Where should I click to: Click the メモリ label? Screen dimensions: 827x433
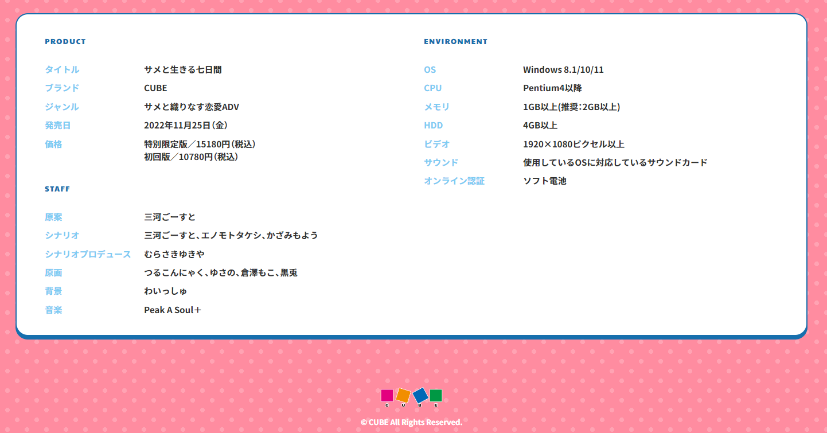point(437,107)
